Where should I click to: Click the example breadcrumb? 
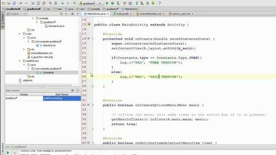[94, 9]
